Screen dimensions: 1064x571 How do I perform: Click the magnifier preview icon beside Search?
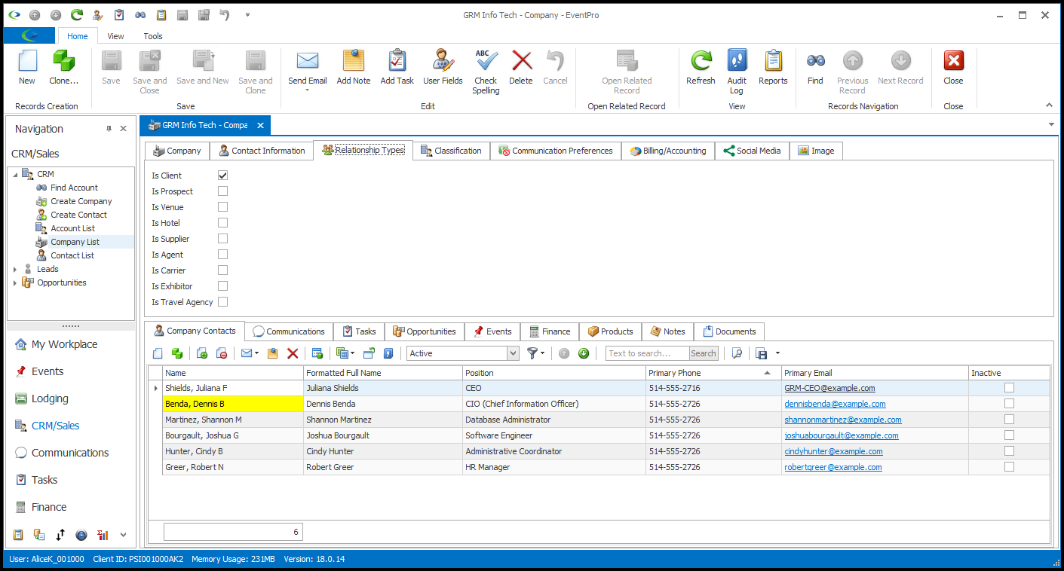pos(737,353)
